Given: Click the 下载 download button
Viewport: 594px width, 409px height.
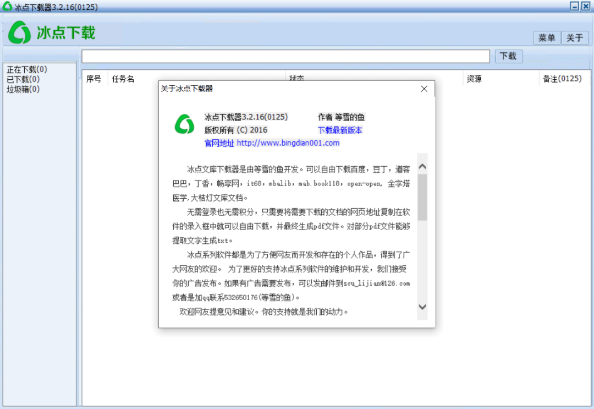Looking at the screenshot, I should pos(508,56).
